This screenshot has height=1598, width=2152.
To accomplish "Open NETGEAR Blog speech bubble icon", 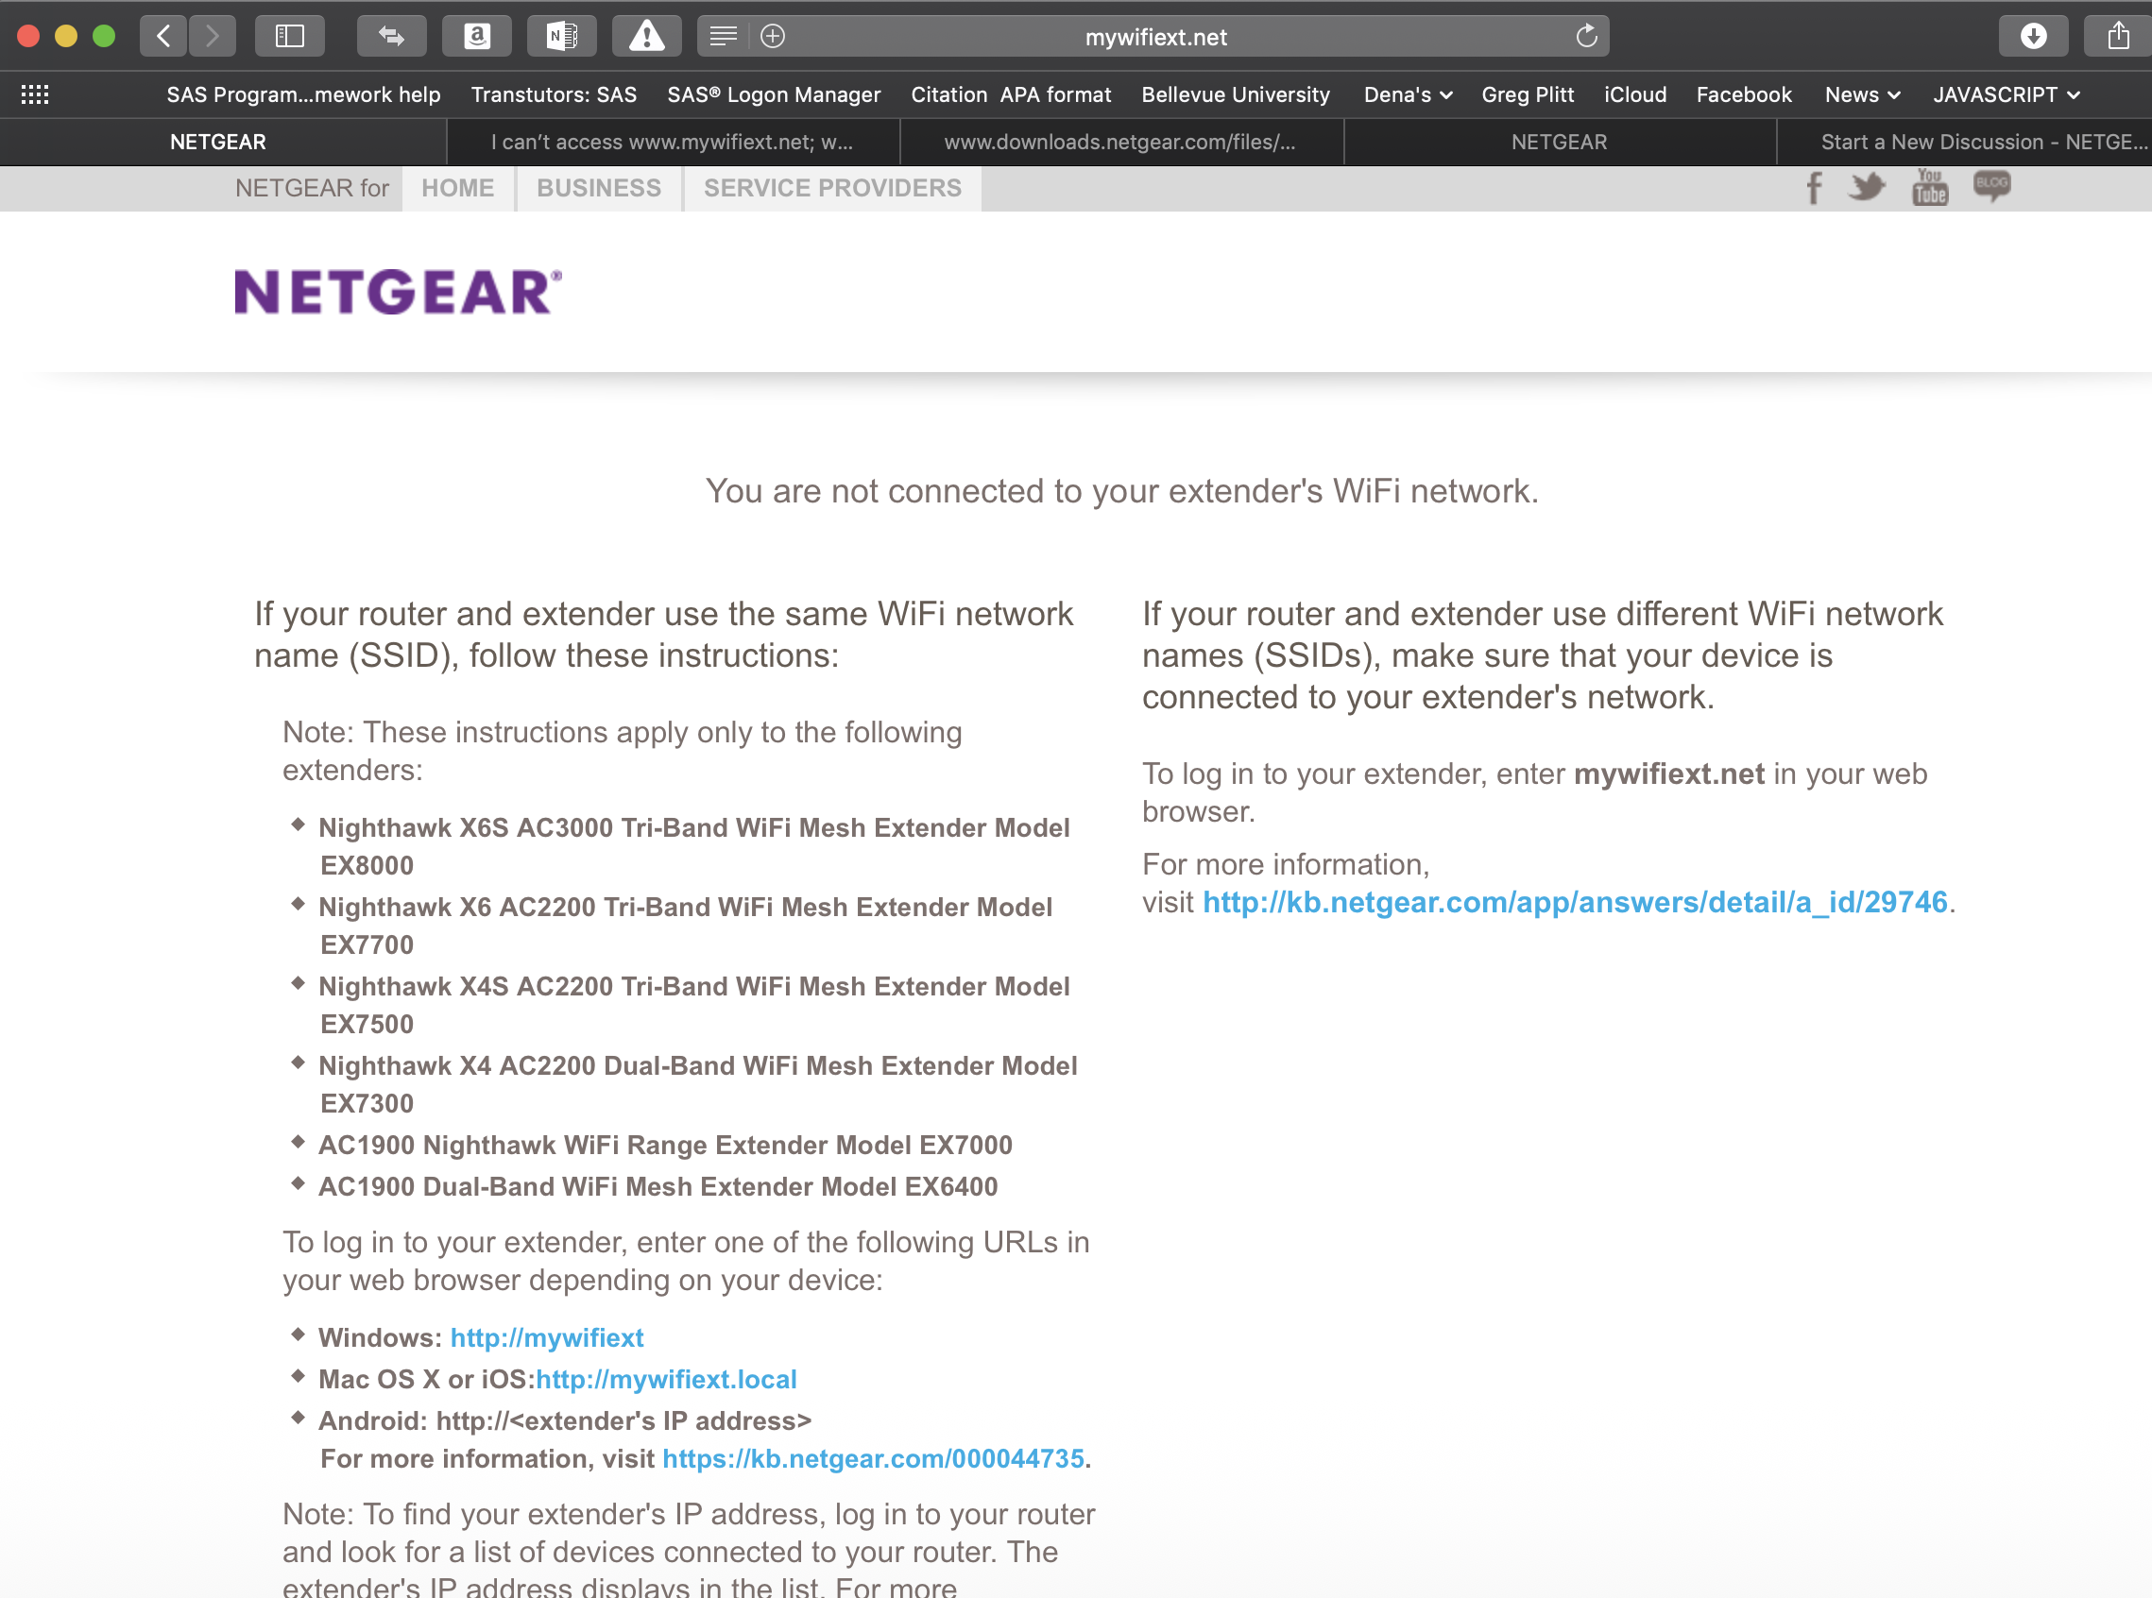I will click(1992, 186).
